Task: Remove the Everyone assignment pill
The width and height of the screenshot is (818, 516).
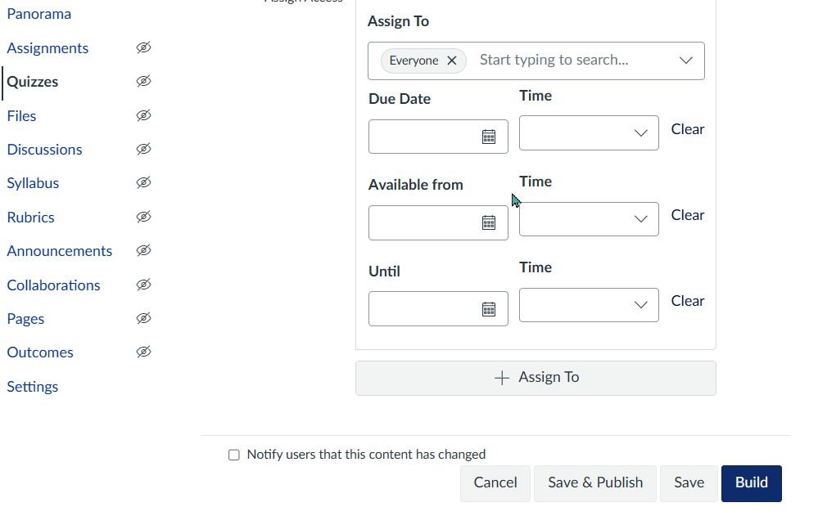Action: (x=451, y=60)
